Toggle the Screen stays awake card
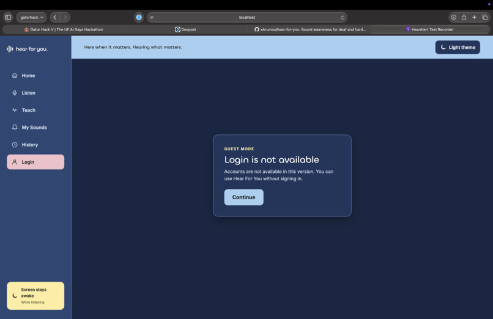This screenshot has height=319, width=493. pyautogui.click(x=35, y=296)
